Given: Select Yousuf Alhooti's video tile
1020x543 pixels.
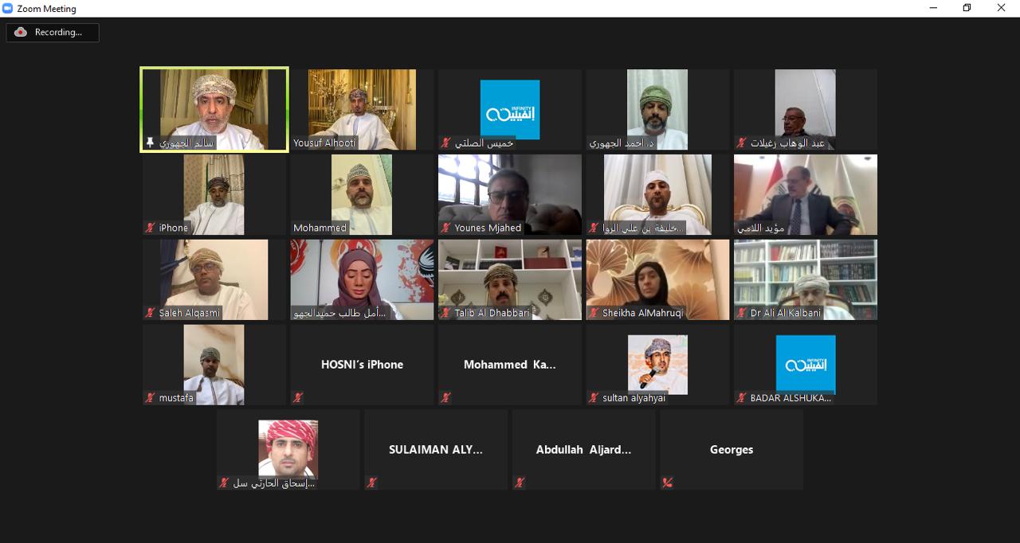Looking at the screenshot, I should [362, 109].
